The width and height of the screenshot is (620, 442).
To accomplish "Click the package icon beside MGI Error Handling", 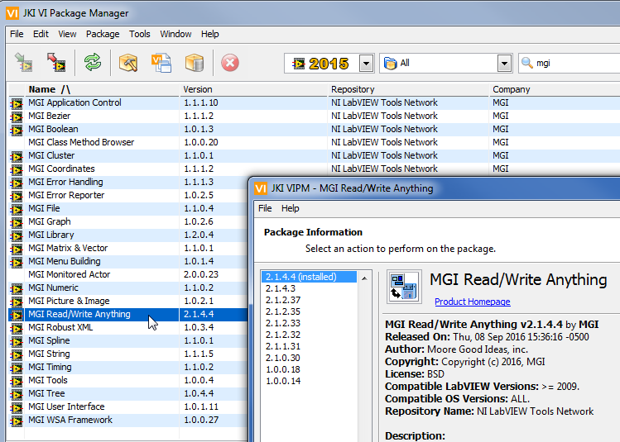I will click(x=17, y=183).
